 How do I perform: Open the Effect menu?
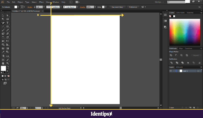(41, 2)
